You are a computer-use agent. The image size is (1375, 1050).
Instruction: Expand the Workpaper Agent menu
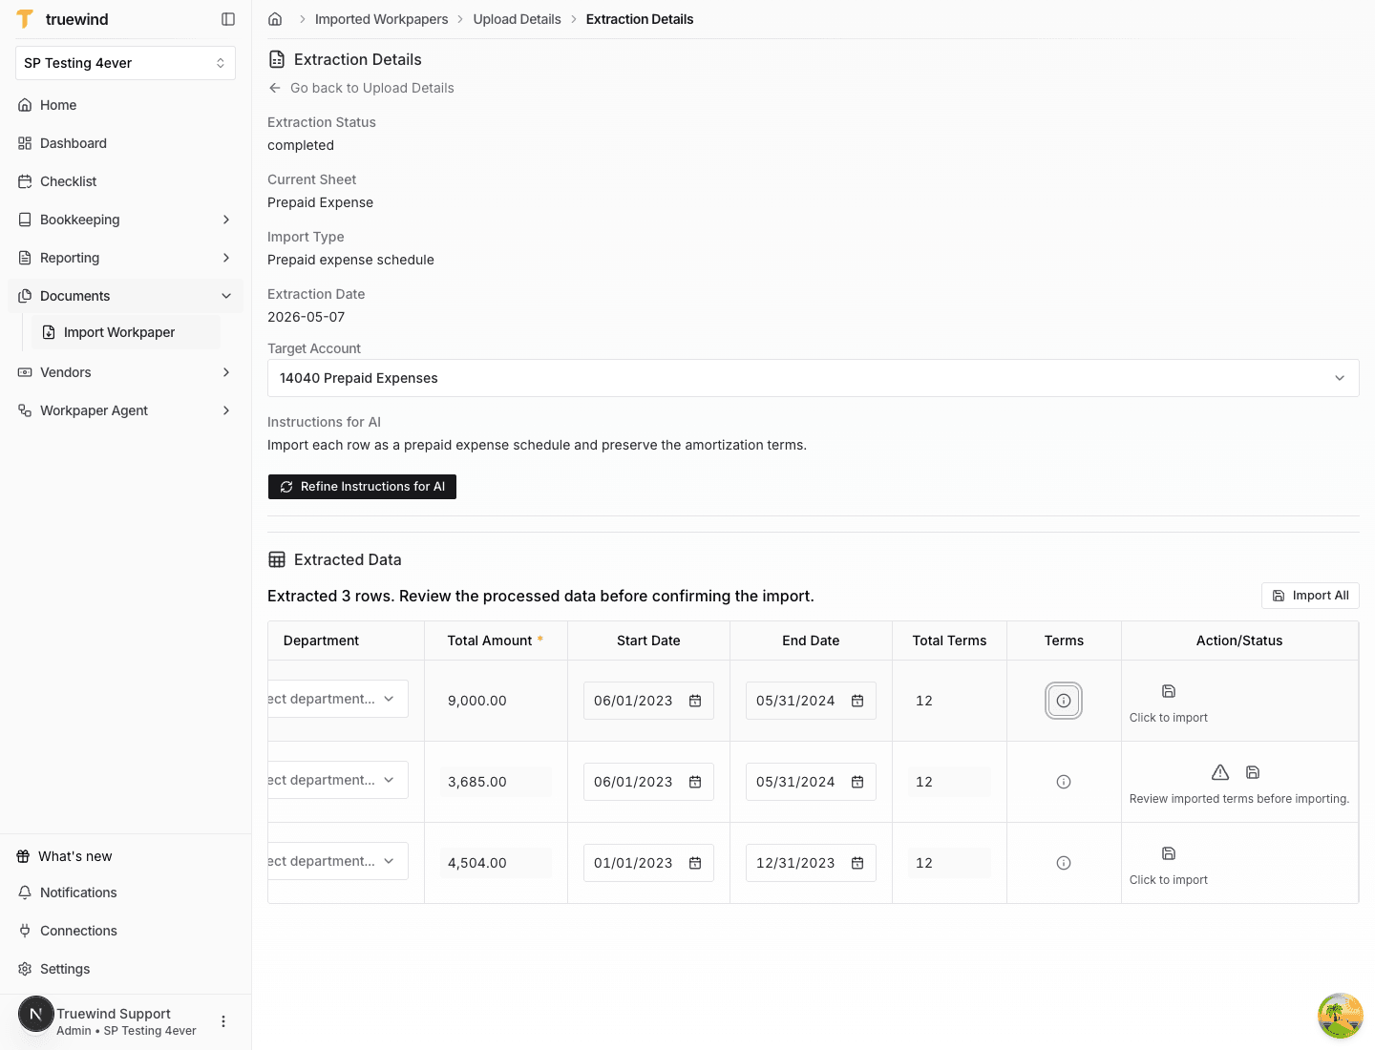coord(125,410)
